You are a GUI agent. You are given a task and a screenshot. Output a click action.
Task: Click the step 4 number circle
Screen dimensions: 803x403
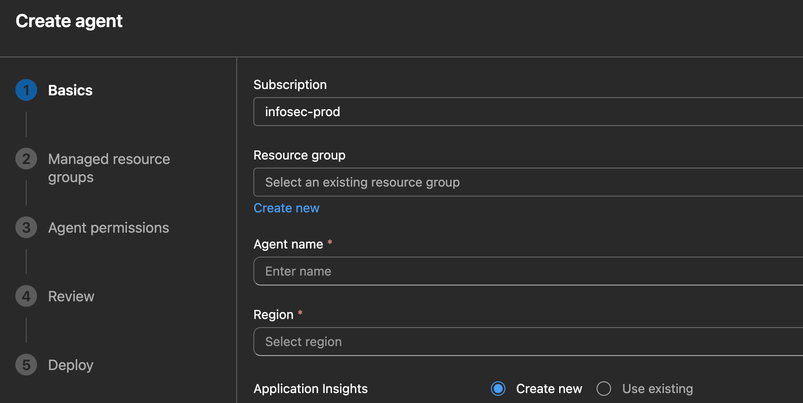point(26,296)
